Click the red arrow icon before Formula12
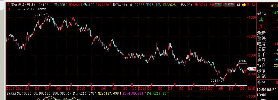 (9, 9)
